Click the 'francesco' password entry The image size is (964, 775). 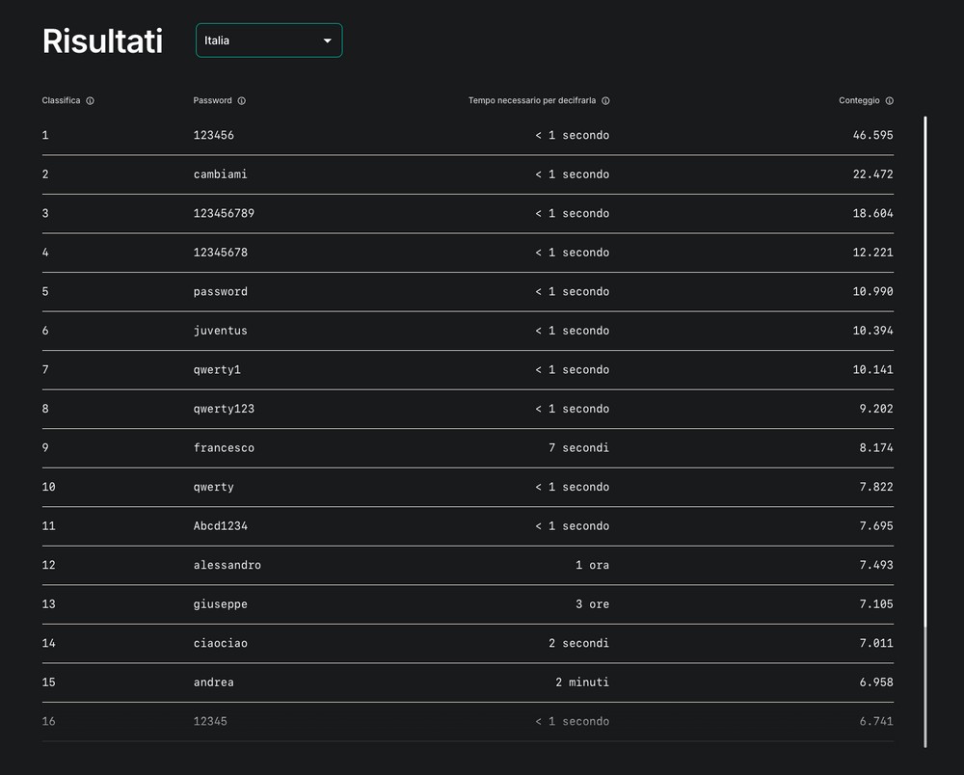(x=224, y=448)
